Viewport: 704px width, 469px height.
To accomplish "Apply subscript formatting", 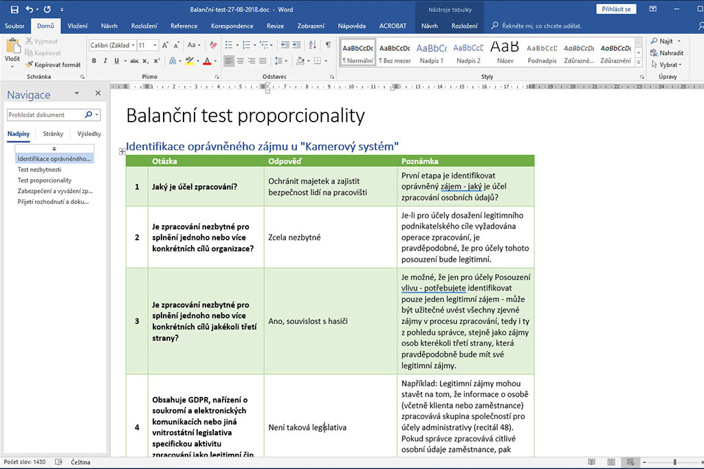I will (x=146, y=61).
